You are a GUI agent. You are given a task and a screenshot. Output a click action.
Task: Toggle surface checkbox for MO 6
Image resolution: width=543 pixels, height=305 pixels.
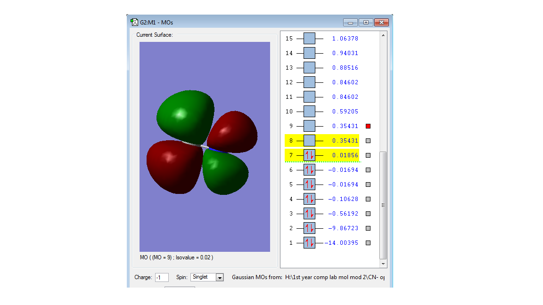(x=368, y=170)
